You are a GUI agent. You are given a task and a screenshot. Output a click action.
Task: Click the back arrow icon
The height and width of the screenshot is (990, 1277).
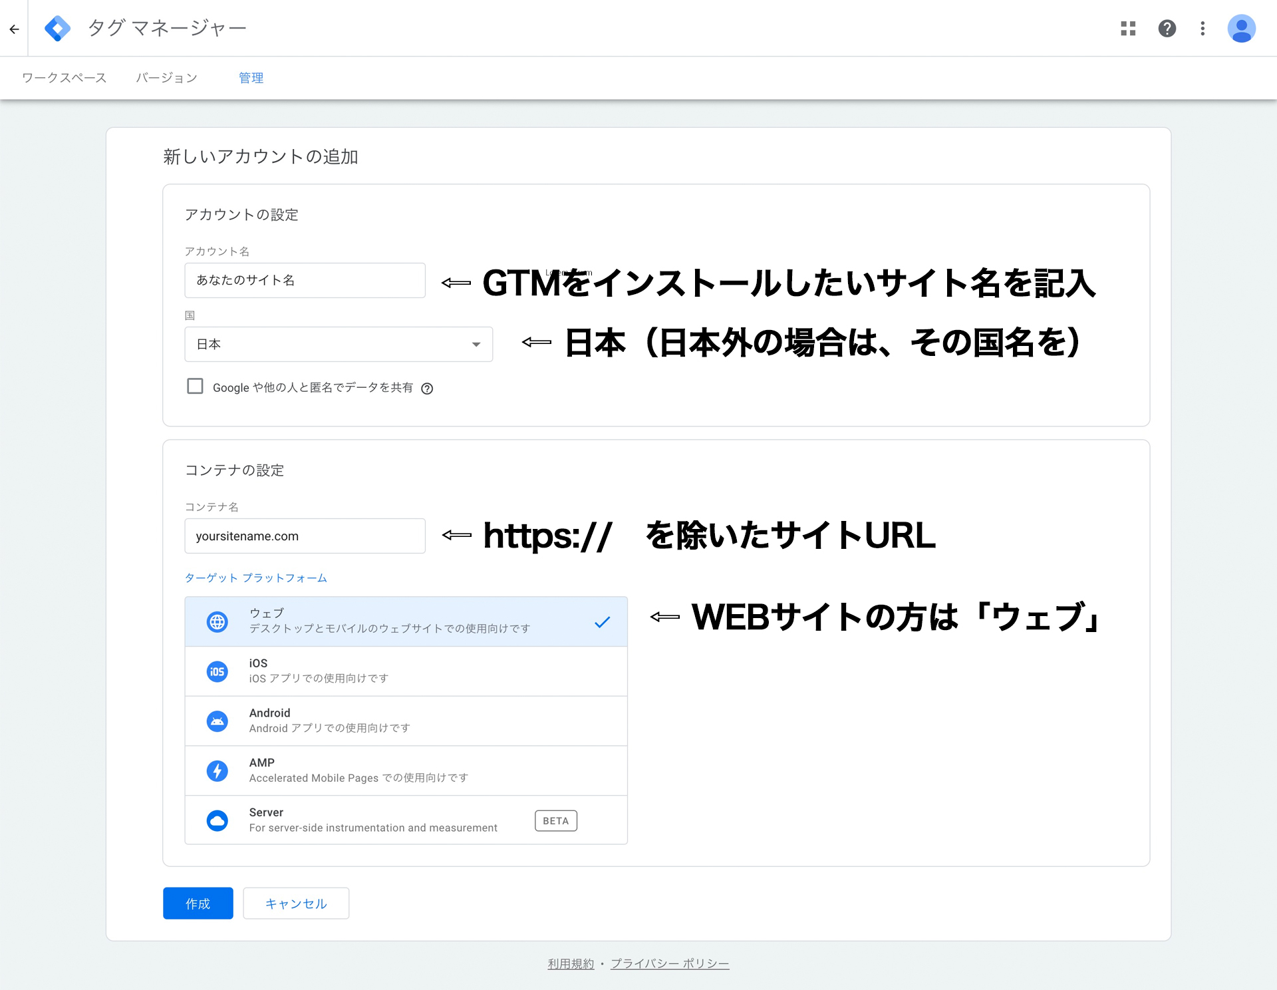point(14,29)
